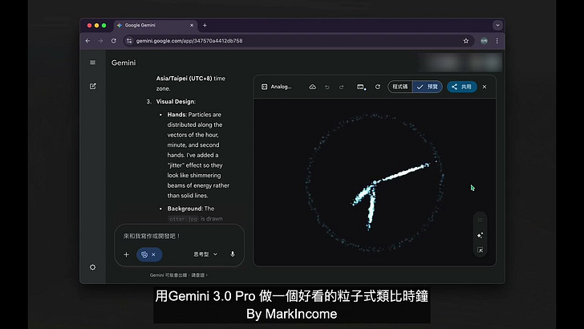584x329 pixels.
Task: Click the browser back arrow
Action: click(87, 41)
